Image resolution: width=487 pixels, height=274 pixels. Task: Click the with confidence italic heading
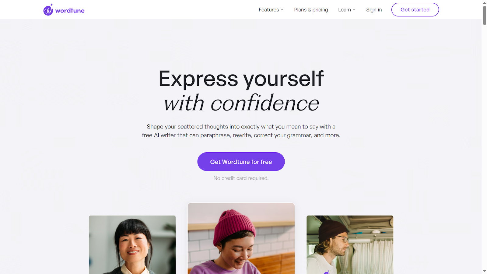[241, 103]
